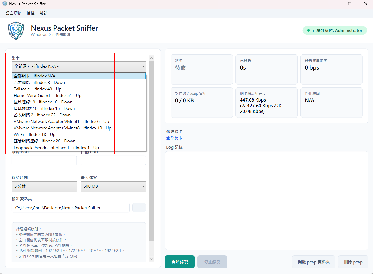Minimize the Nexus Packet Sniffer window
Viewport: 373px width, 274px height.
[x=334, y=4]
